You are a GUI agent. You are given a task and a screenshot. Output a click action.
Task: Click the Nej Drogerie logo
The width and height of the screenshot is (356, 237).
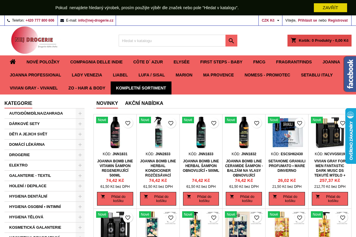[x=34, y=40]
